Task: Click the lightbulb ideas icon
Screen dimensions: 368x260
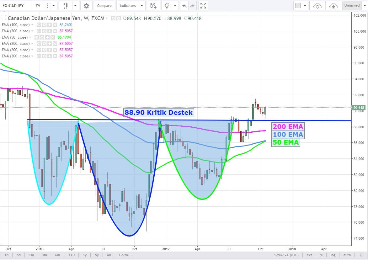Action: [x=167, y=6]
